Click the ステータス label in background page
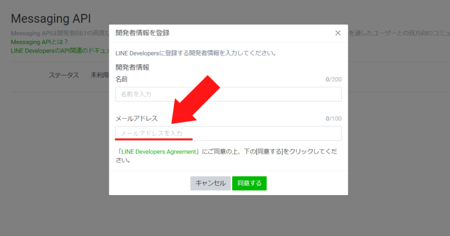Viewport: 450px width, 236px height. click(64, 75)
